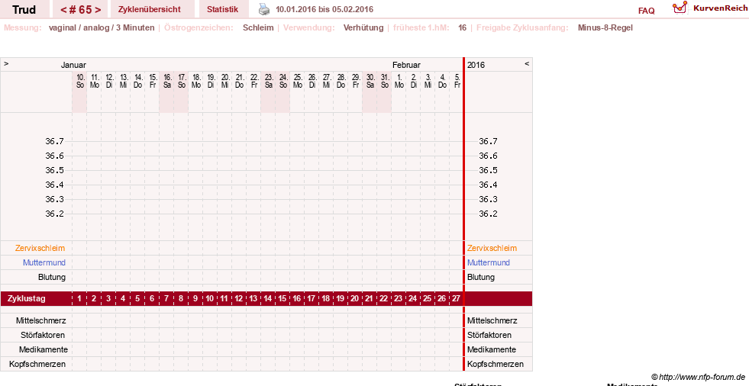The height and width of the screenshot is (386, 749).
Task: Go to next cycle arrow after 65
Action: pos(98,10)
